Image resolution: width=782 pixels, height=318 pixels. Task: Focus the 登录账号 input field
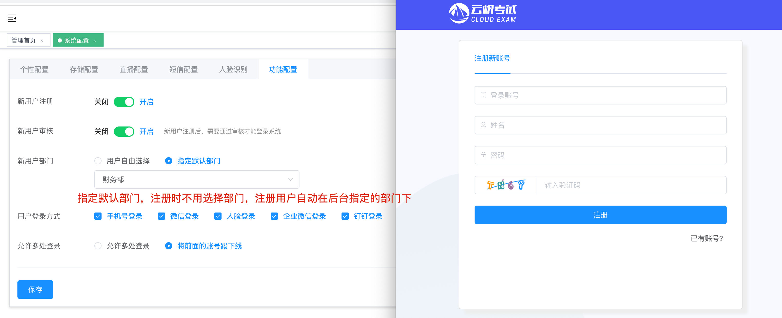(x=600, y=95)
